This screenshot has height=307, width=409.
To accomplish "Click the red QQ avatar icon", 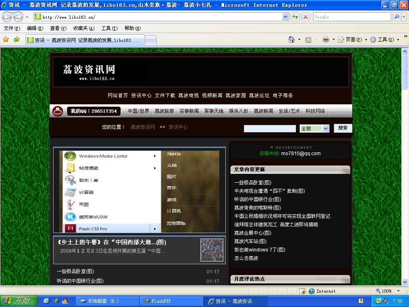I will 58,111.
